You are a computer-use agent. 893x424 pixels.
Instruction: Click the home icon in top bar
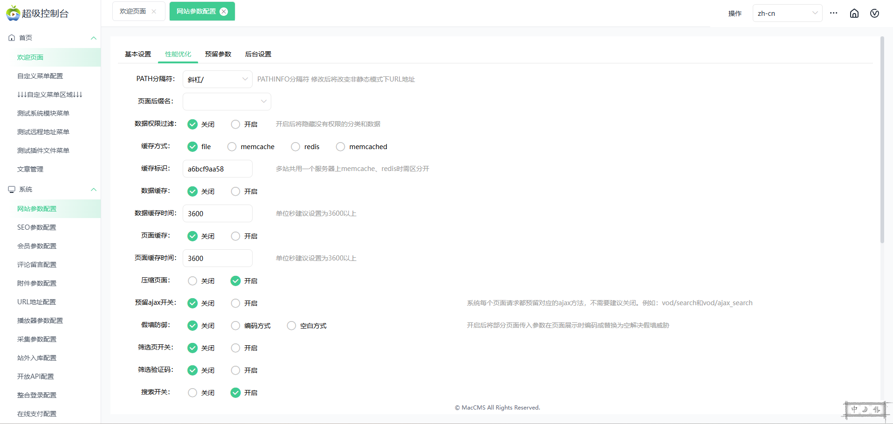click(x=854, y=14)
